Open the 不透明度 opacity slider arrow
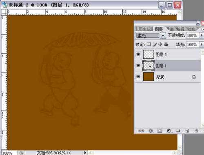 [202, 35]
